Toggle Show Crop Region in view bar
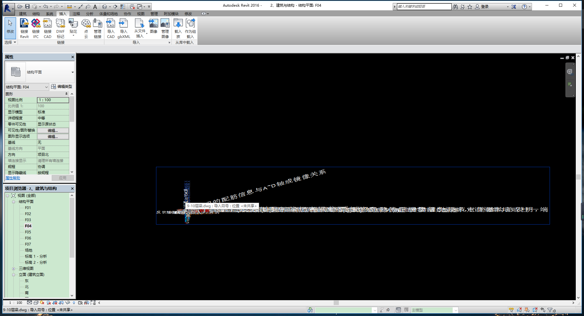The width and height of the screenshot is (584, 316). [x=61, y=303]
